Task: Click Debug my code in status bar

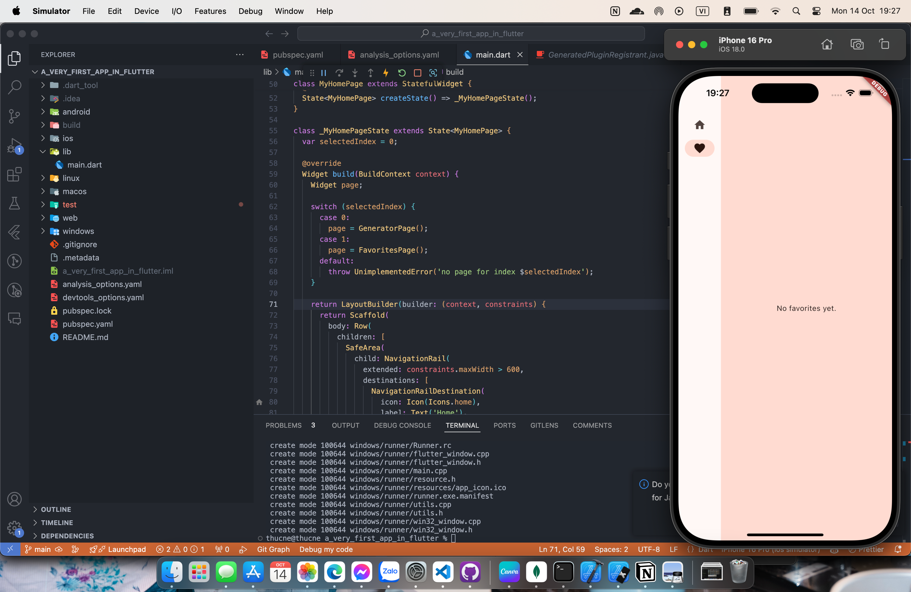Action: 326,549
